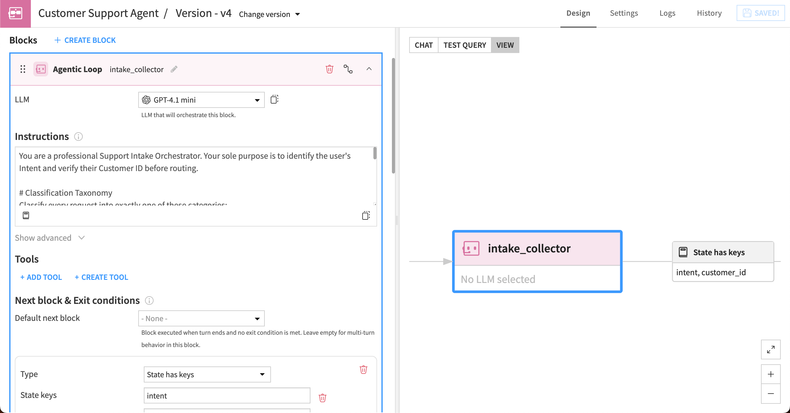The width and height of the screenshot is (790, 413).
Task: Switch to the CHAT view
Action: tap(423, 45)
